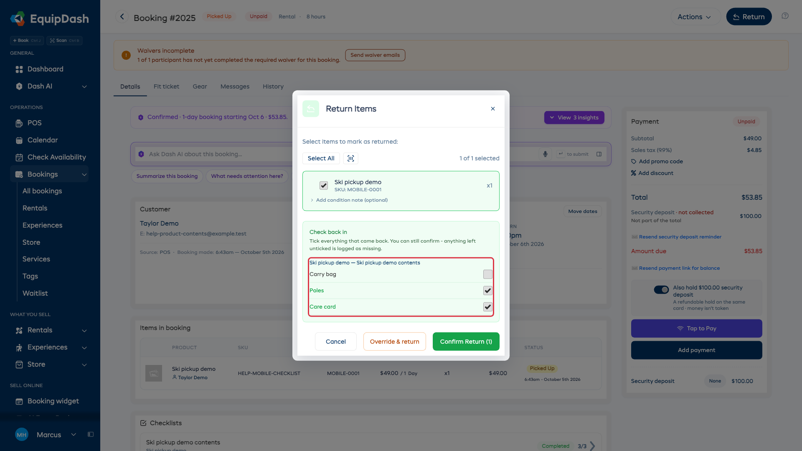Click the chevron on Ski pickup demo contents checklist

pyautogui.click(x=592, y=446)
